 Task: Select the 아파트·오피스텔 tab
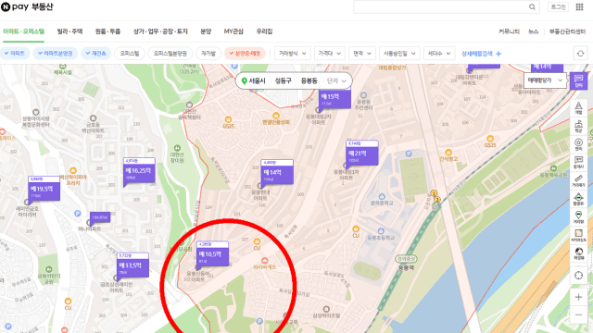point(23,31)
